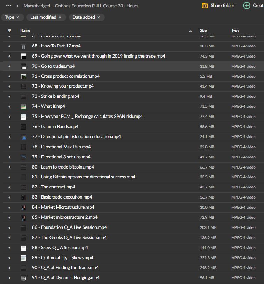Screen dimensions: 264x284
Task: Click thumbnail of 69 - Going over 2019 video
Action: click(23, 57)
